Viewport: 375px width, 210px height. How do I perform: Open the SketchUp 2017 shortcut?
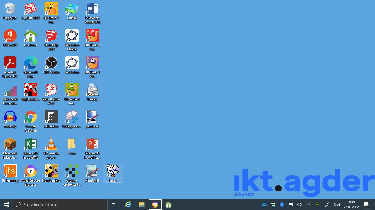click(x=51, y=40)
